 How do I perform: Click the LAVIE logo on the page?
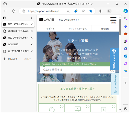[x=47, y=20]
